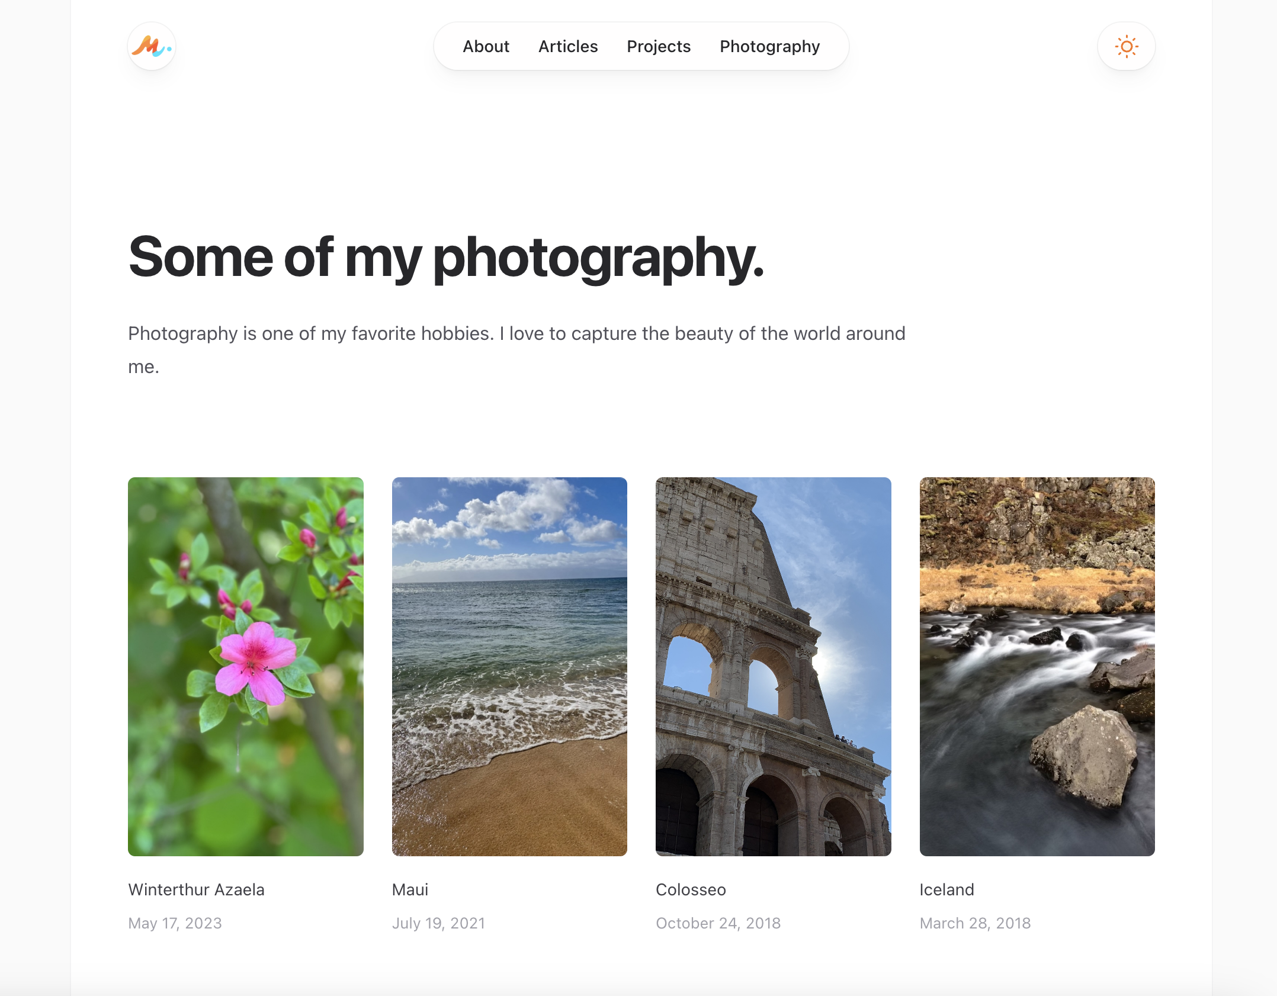Click the colorful M logo avatar
Screen dimensions: 1277x996
click(x=152, y=46)
